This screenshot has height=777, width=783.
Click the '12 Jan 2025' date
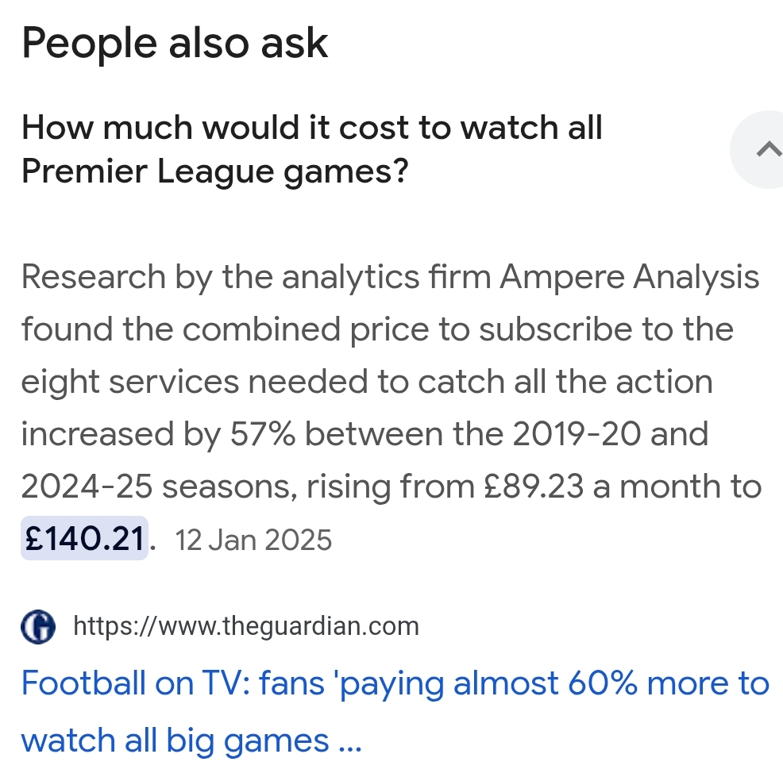tap(253, 540)
